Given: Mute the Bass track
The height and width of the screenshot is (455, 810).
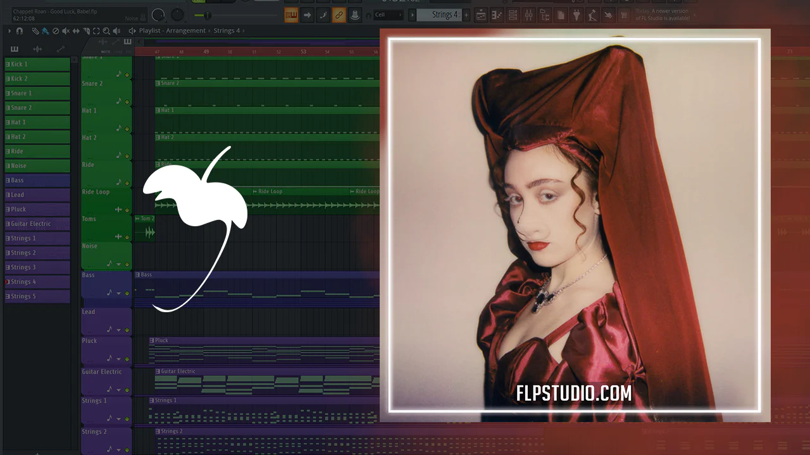Looking at the screenshot, I should (x=127, y=293).
